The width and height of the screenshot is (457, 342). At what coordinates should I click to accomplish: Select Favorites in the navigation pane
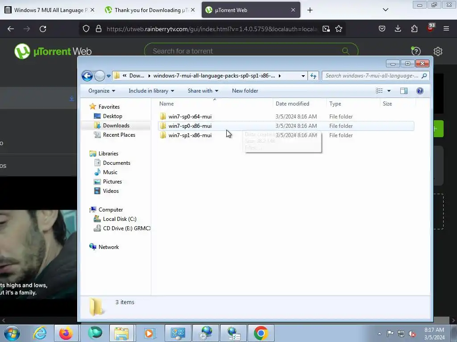point(104,107)
